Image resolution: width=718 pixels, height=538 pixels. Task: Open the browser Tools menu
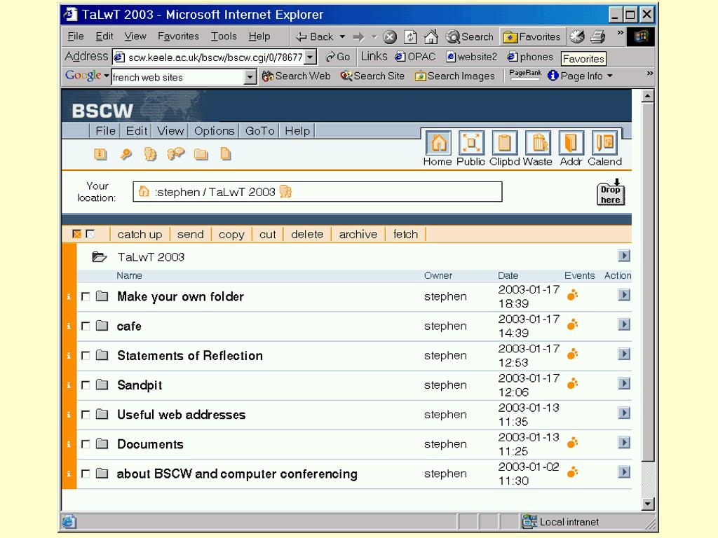[224, 36]
